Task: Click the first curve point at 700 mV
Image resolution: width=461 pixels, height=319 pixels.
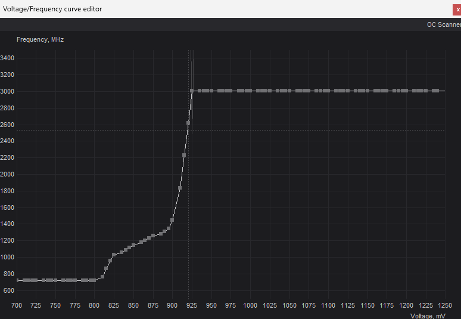Action: [18, 280]
